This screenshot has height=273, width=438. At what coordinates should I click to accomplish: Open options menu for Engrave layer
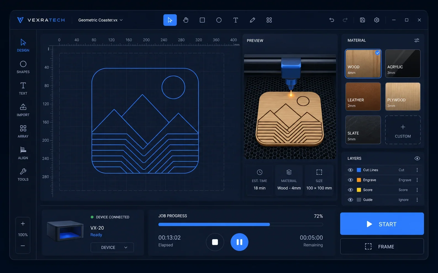417,180
